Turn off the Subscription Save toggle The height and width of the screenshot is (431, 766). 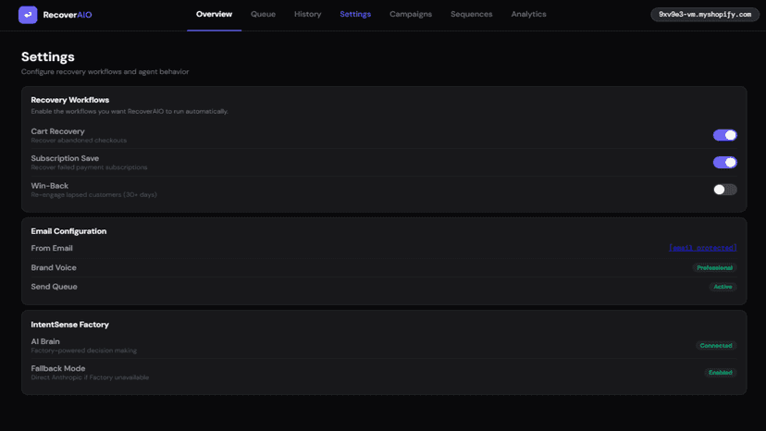(x=725, y=162)
